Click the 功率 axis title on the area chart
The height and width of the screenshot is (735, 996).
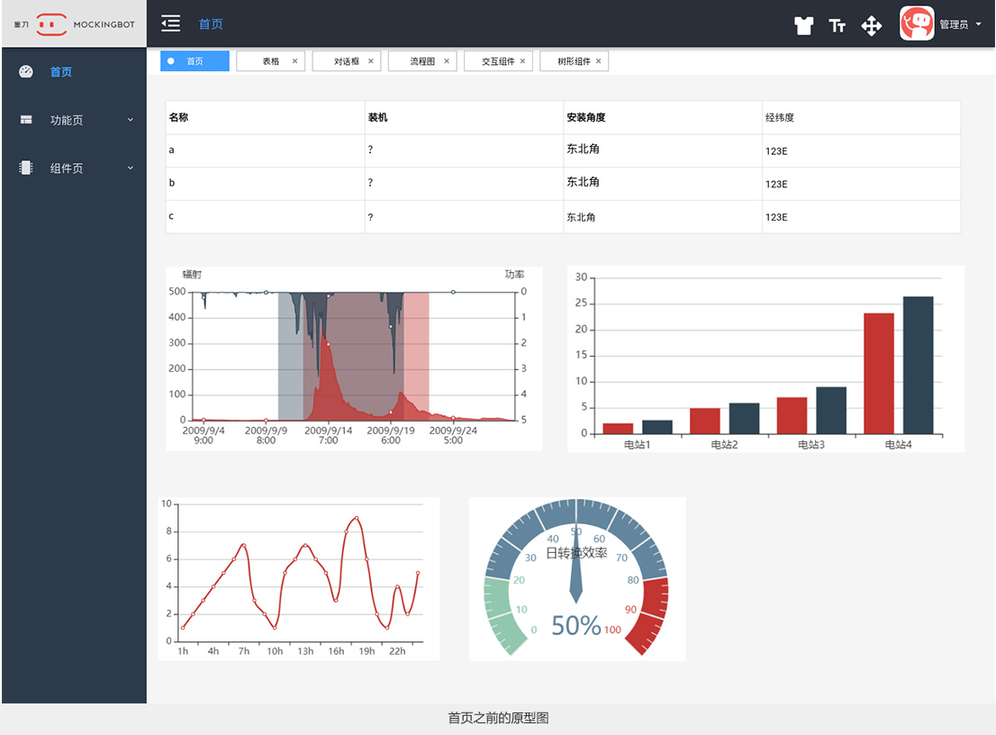tap(514, 275)
